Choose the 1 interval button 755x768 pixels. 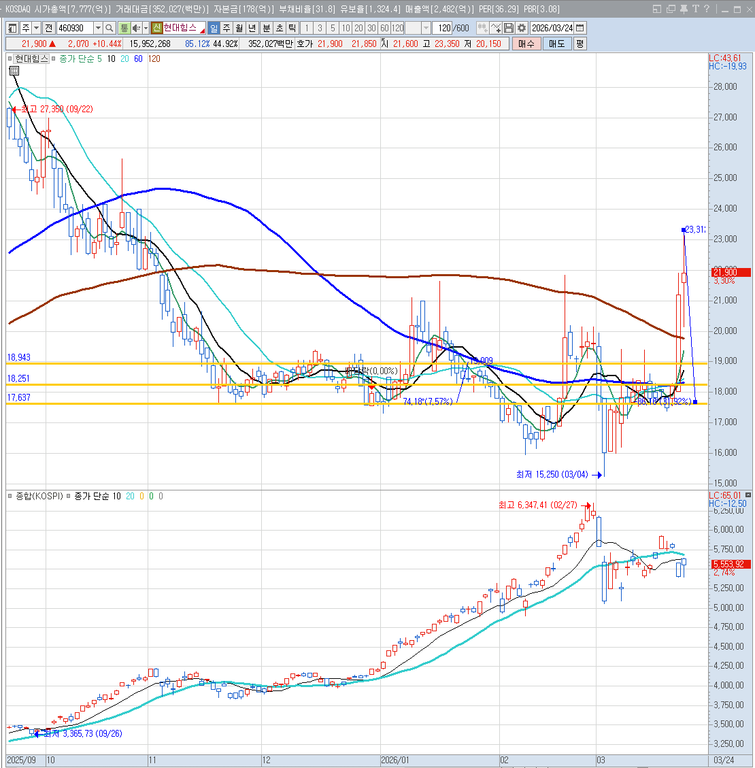[x=307, y=28]
